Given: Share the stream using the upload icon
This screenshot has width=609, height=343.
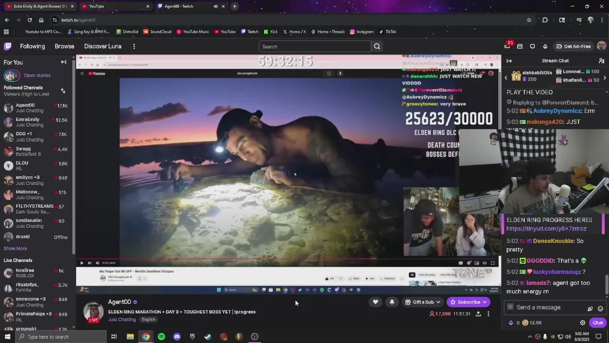Looking at the screenshot, I should click(478, 314).
